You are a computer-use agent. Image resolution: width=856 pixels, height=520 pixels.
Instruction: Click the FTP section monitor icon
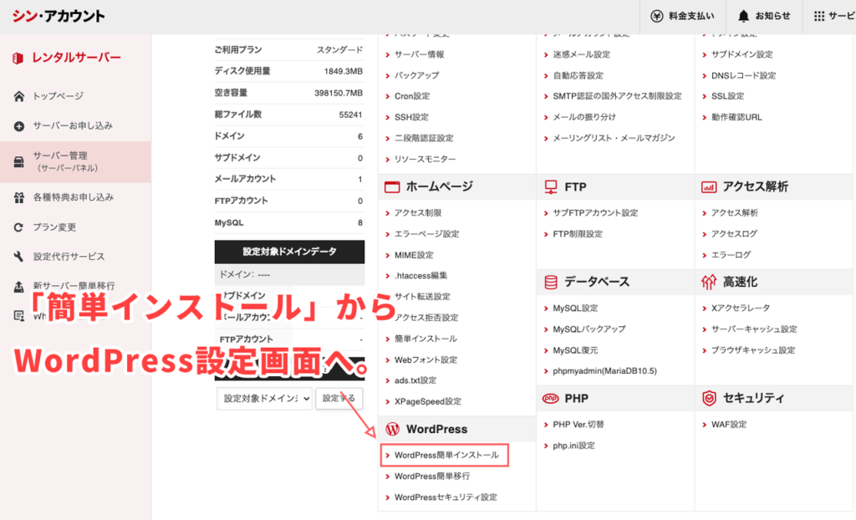point(551,186)
